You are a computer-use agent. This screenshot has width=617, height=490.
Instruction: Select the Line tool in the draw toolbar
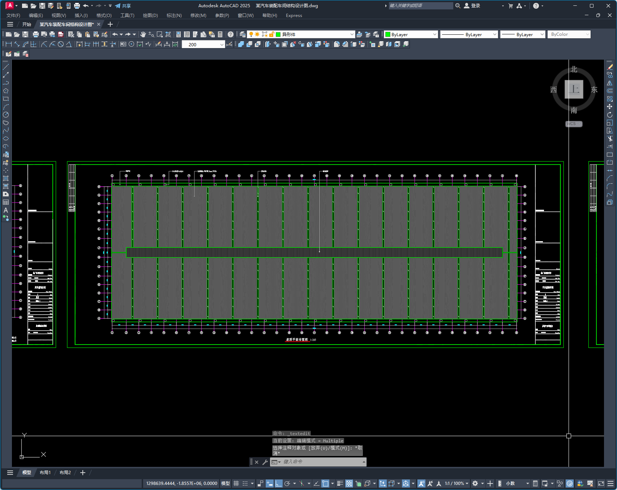pos(6,67)
